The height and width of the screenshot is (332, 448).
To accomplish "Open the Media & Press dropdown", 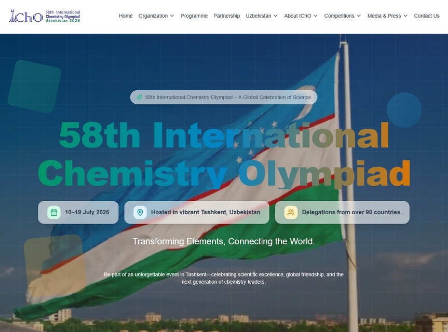I will point(387,16).
